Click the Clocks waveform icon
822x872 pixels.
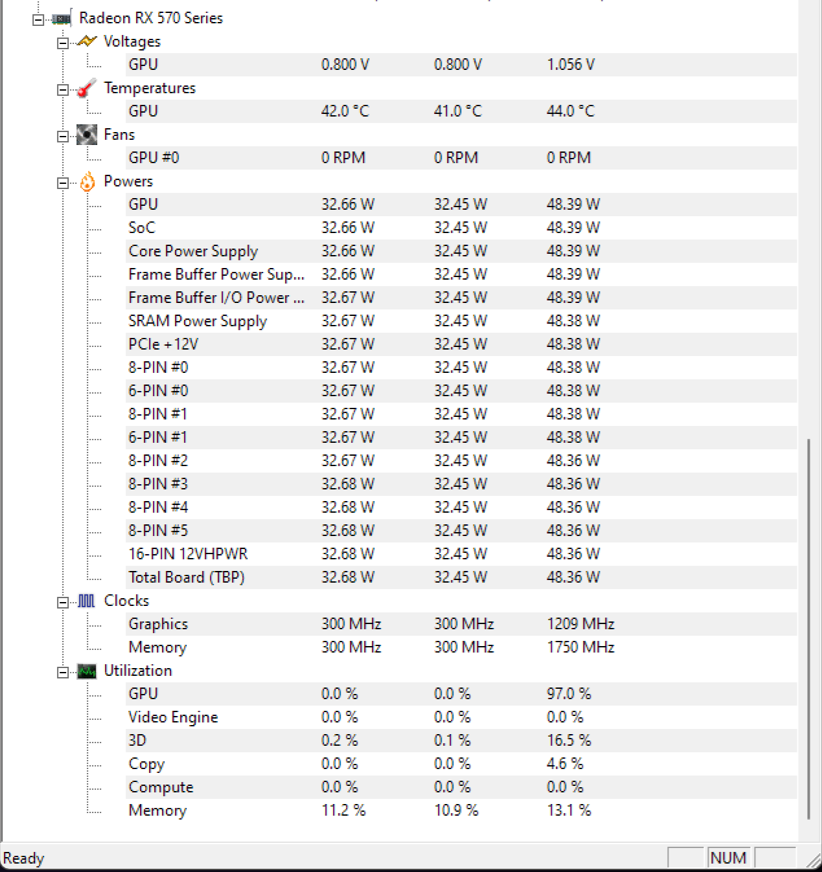tap(87, 601)
